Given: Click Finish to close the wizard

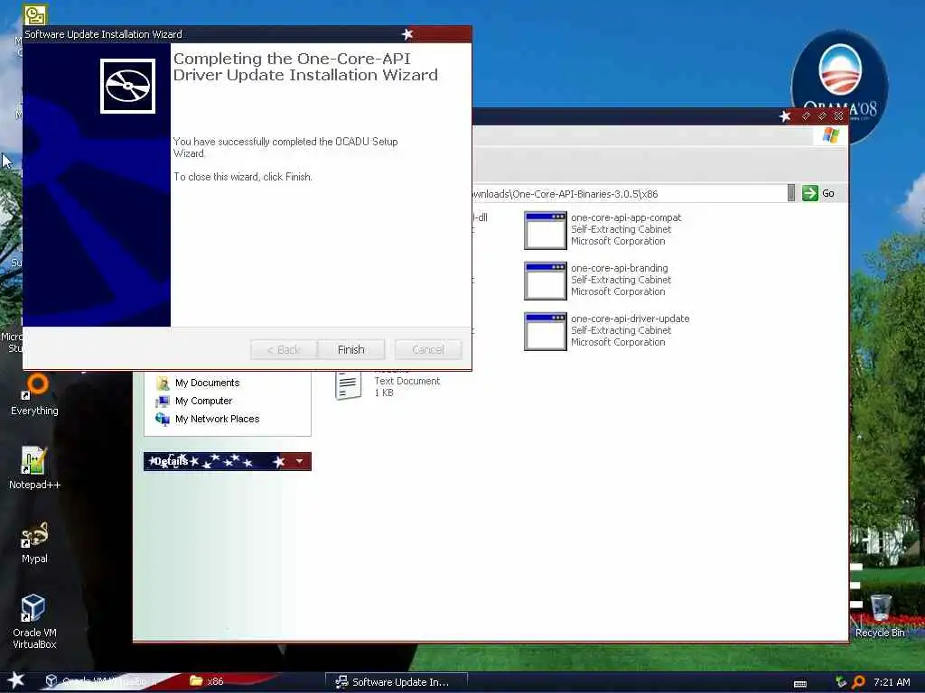Looking at the screenshot, I should click(x=351, y=349).
